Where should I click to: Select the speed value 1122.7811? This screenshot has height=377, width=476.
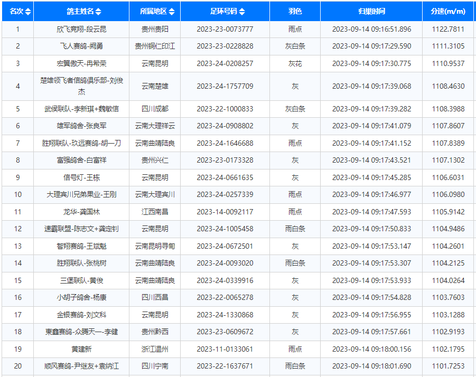(x=448, y=29)
